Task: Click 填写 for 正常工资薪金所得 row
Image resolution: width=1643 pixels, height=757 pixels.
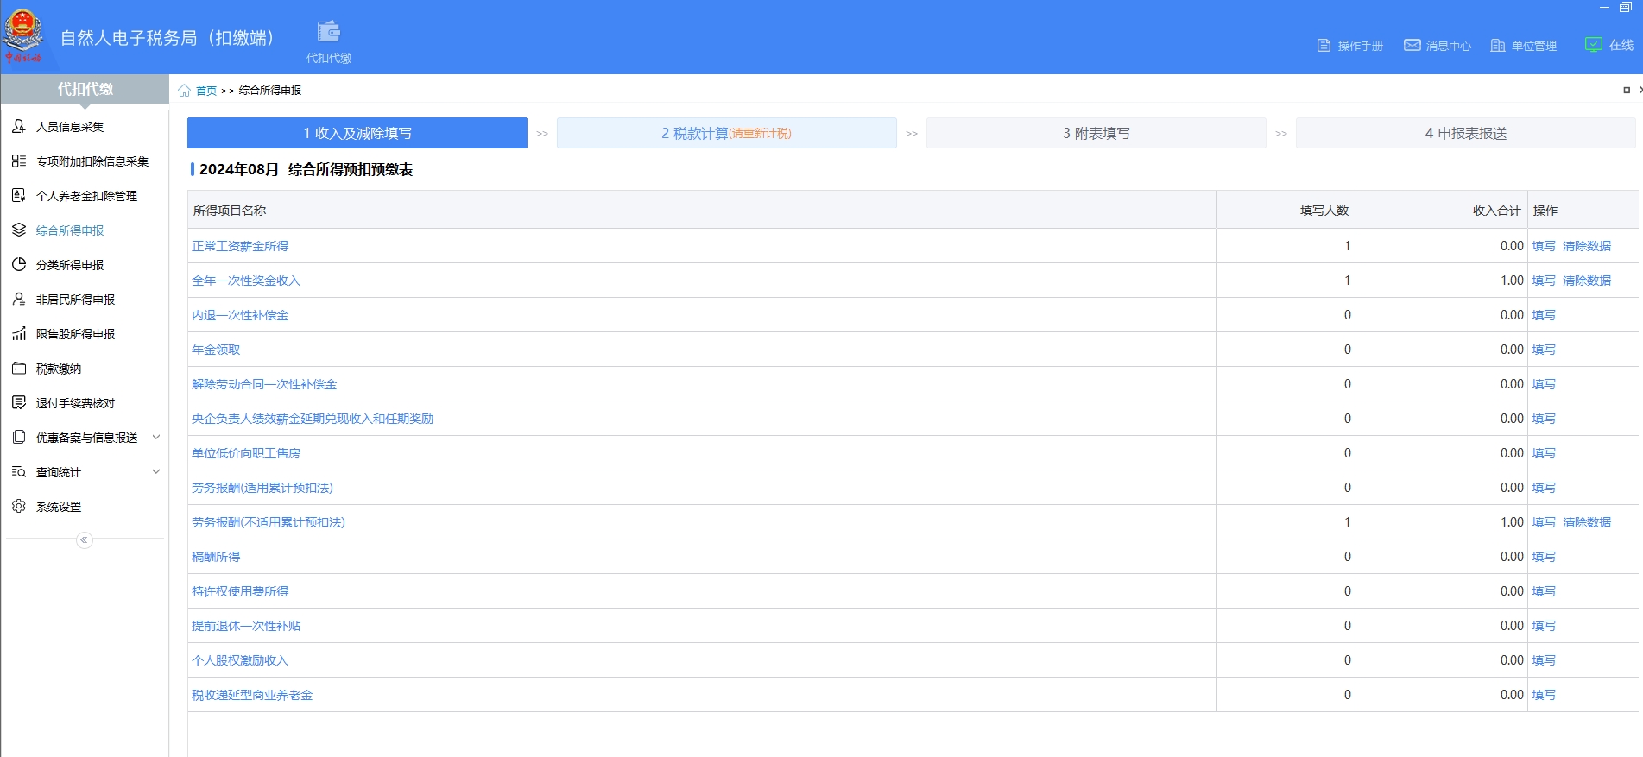Action: tap(1543, 246)
